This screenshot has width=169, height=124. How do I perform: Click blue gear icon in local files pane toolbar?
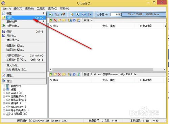point(74,74)
